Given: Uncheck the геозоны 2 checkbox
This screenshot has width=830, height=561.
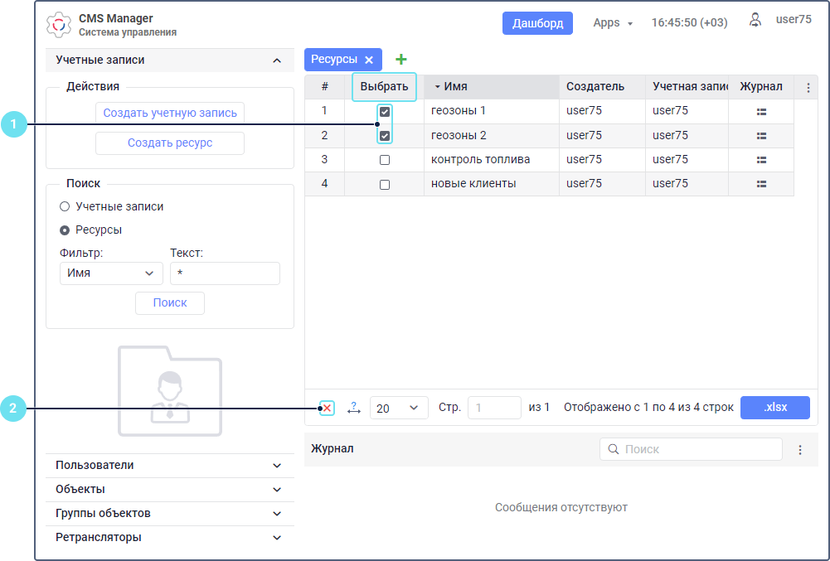Looking at the screenshot, I should coord(385,136).
